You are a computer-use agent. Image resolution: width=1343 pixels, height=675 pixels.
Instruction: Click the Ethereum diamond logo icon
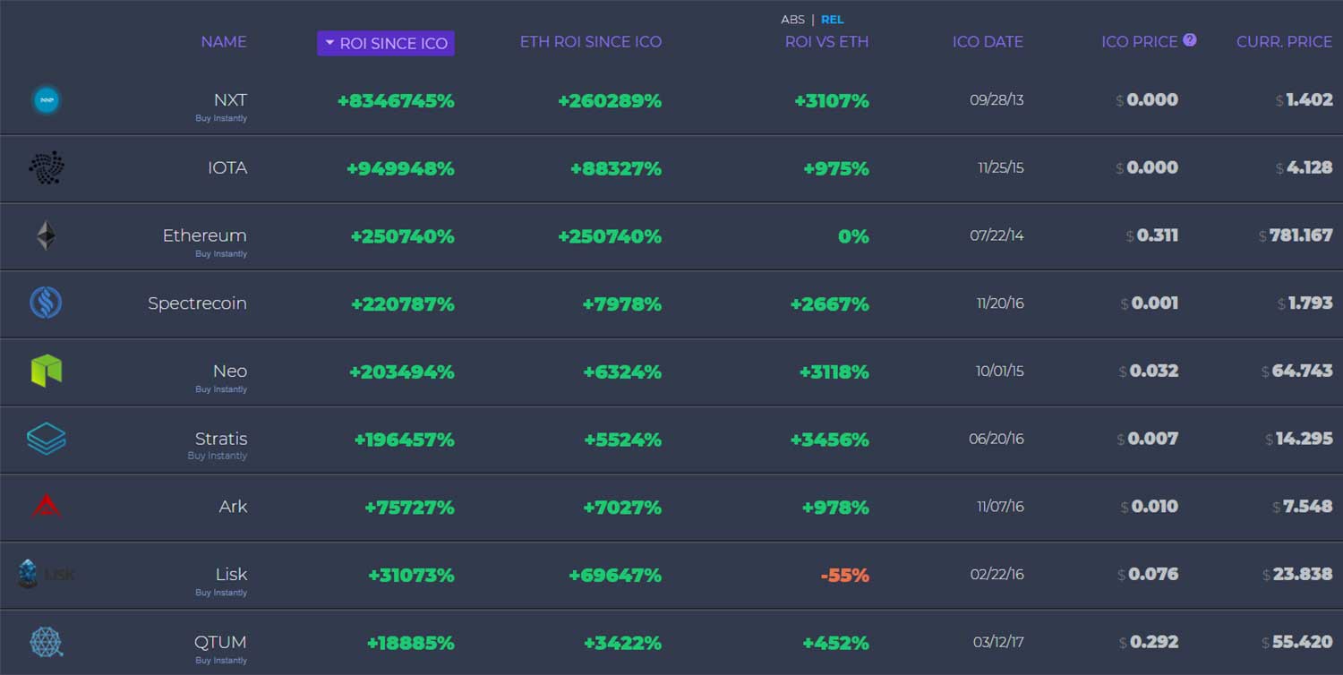46,236
